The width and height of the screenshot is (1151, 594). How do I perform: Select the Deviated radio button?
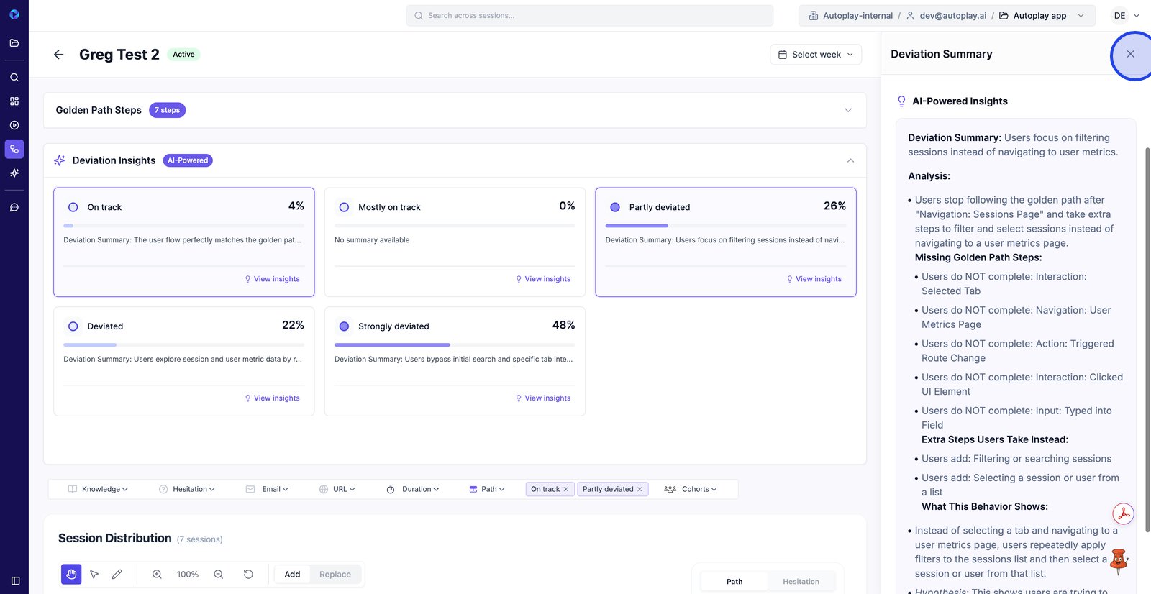point(73,326)
